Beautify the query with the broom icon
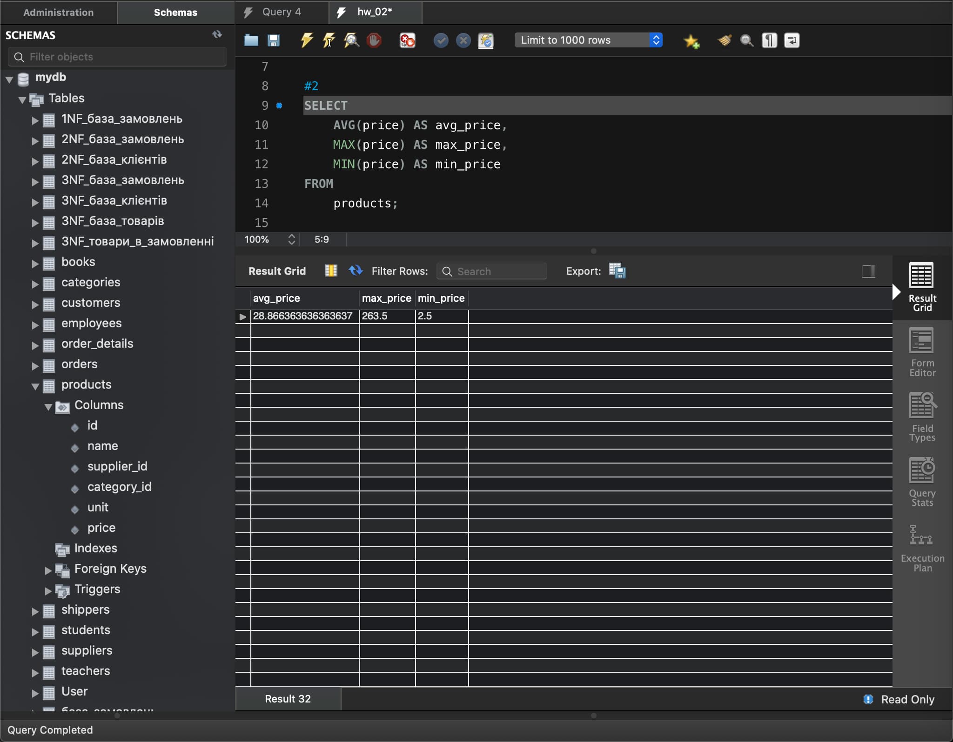The image size is (953, 742). point(724,40)
